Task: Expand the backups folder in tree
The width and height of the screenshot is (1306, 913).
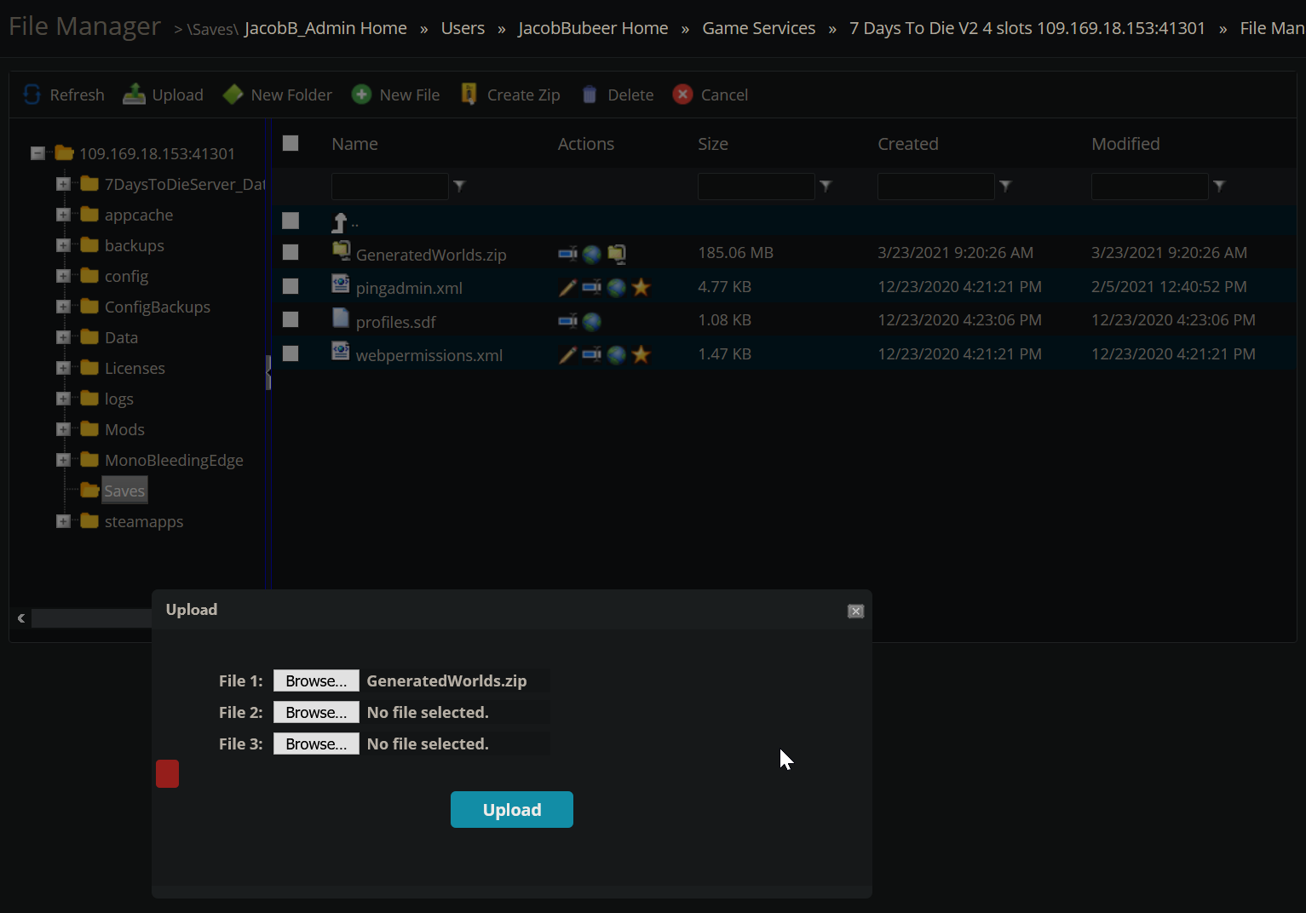Action: coord(63,245)
